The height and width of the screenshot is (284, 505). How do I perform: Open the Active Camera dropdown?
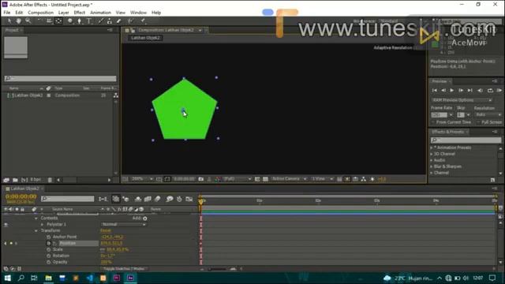pos(289,179)
